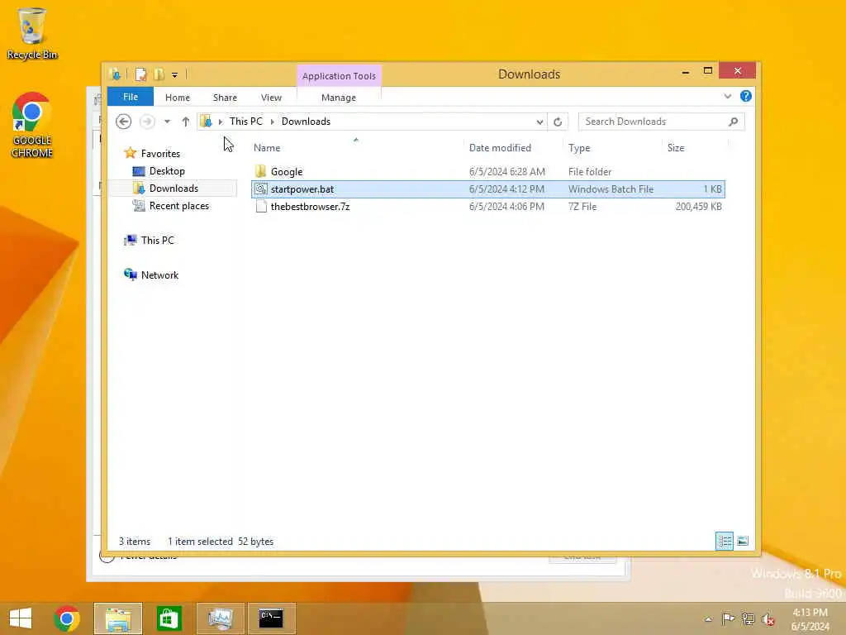The height and width of the screenshot is (635, 846).
Task: Click the Forward navigation arrow
Action: (147, 122)
